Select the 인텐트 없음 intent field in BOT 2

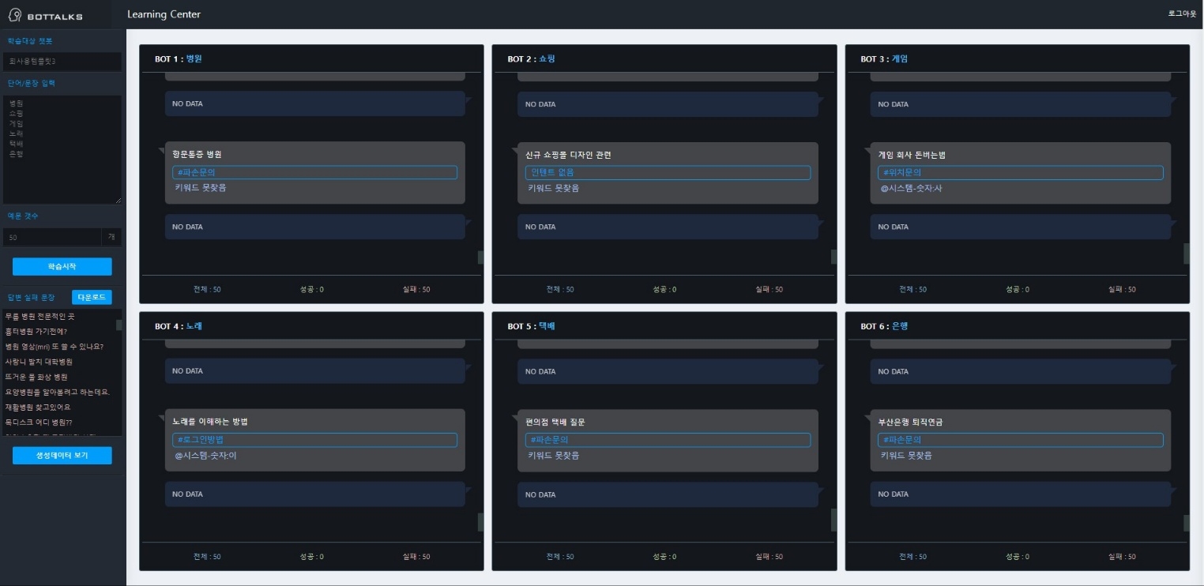pos(668,172)
